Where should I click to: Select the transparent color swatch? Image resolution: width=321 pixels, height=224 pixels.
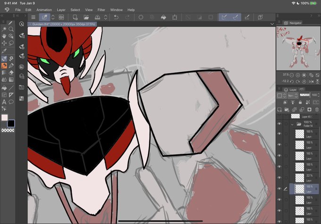pos(8,130)
